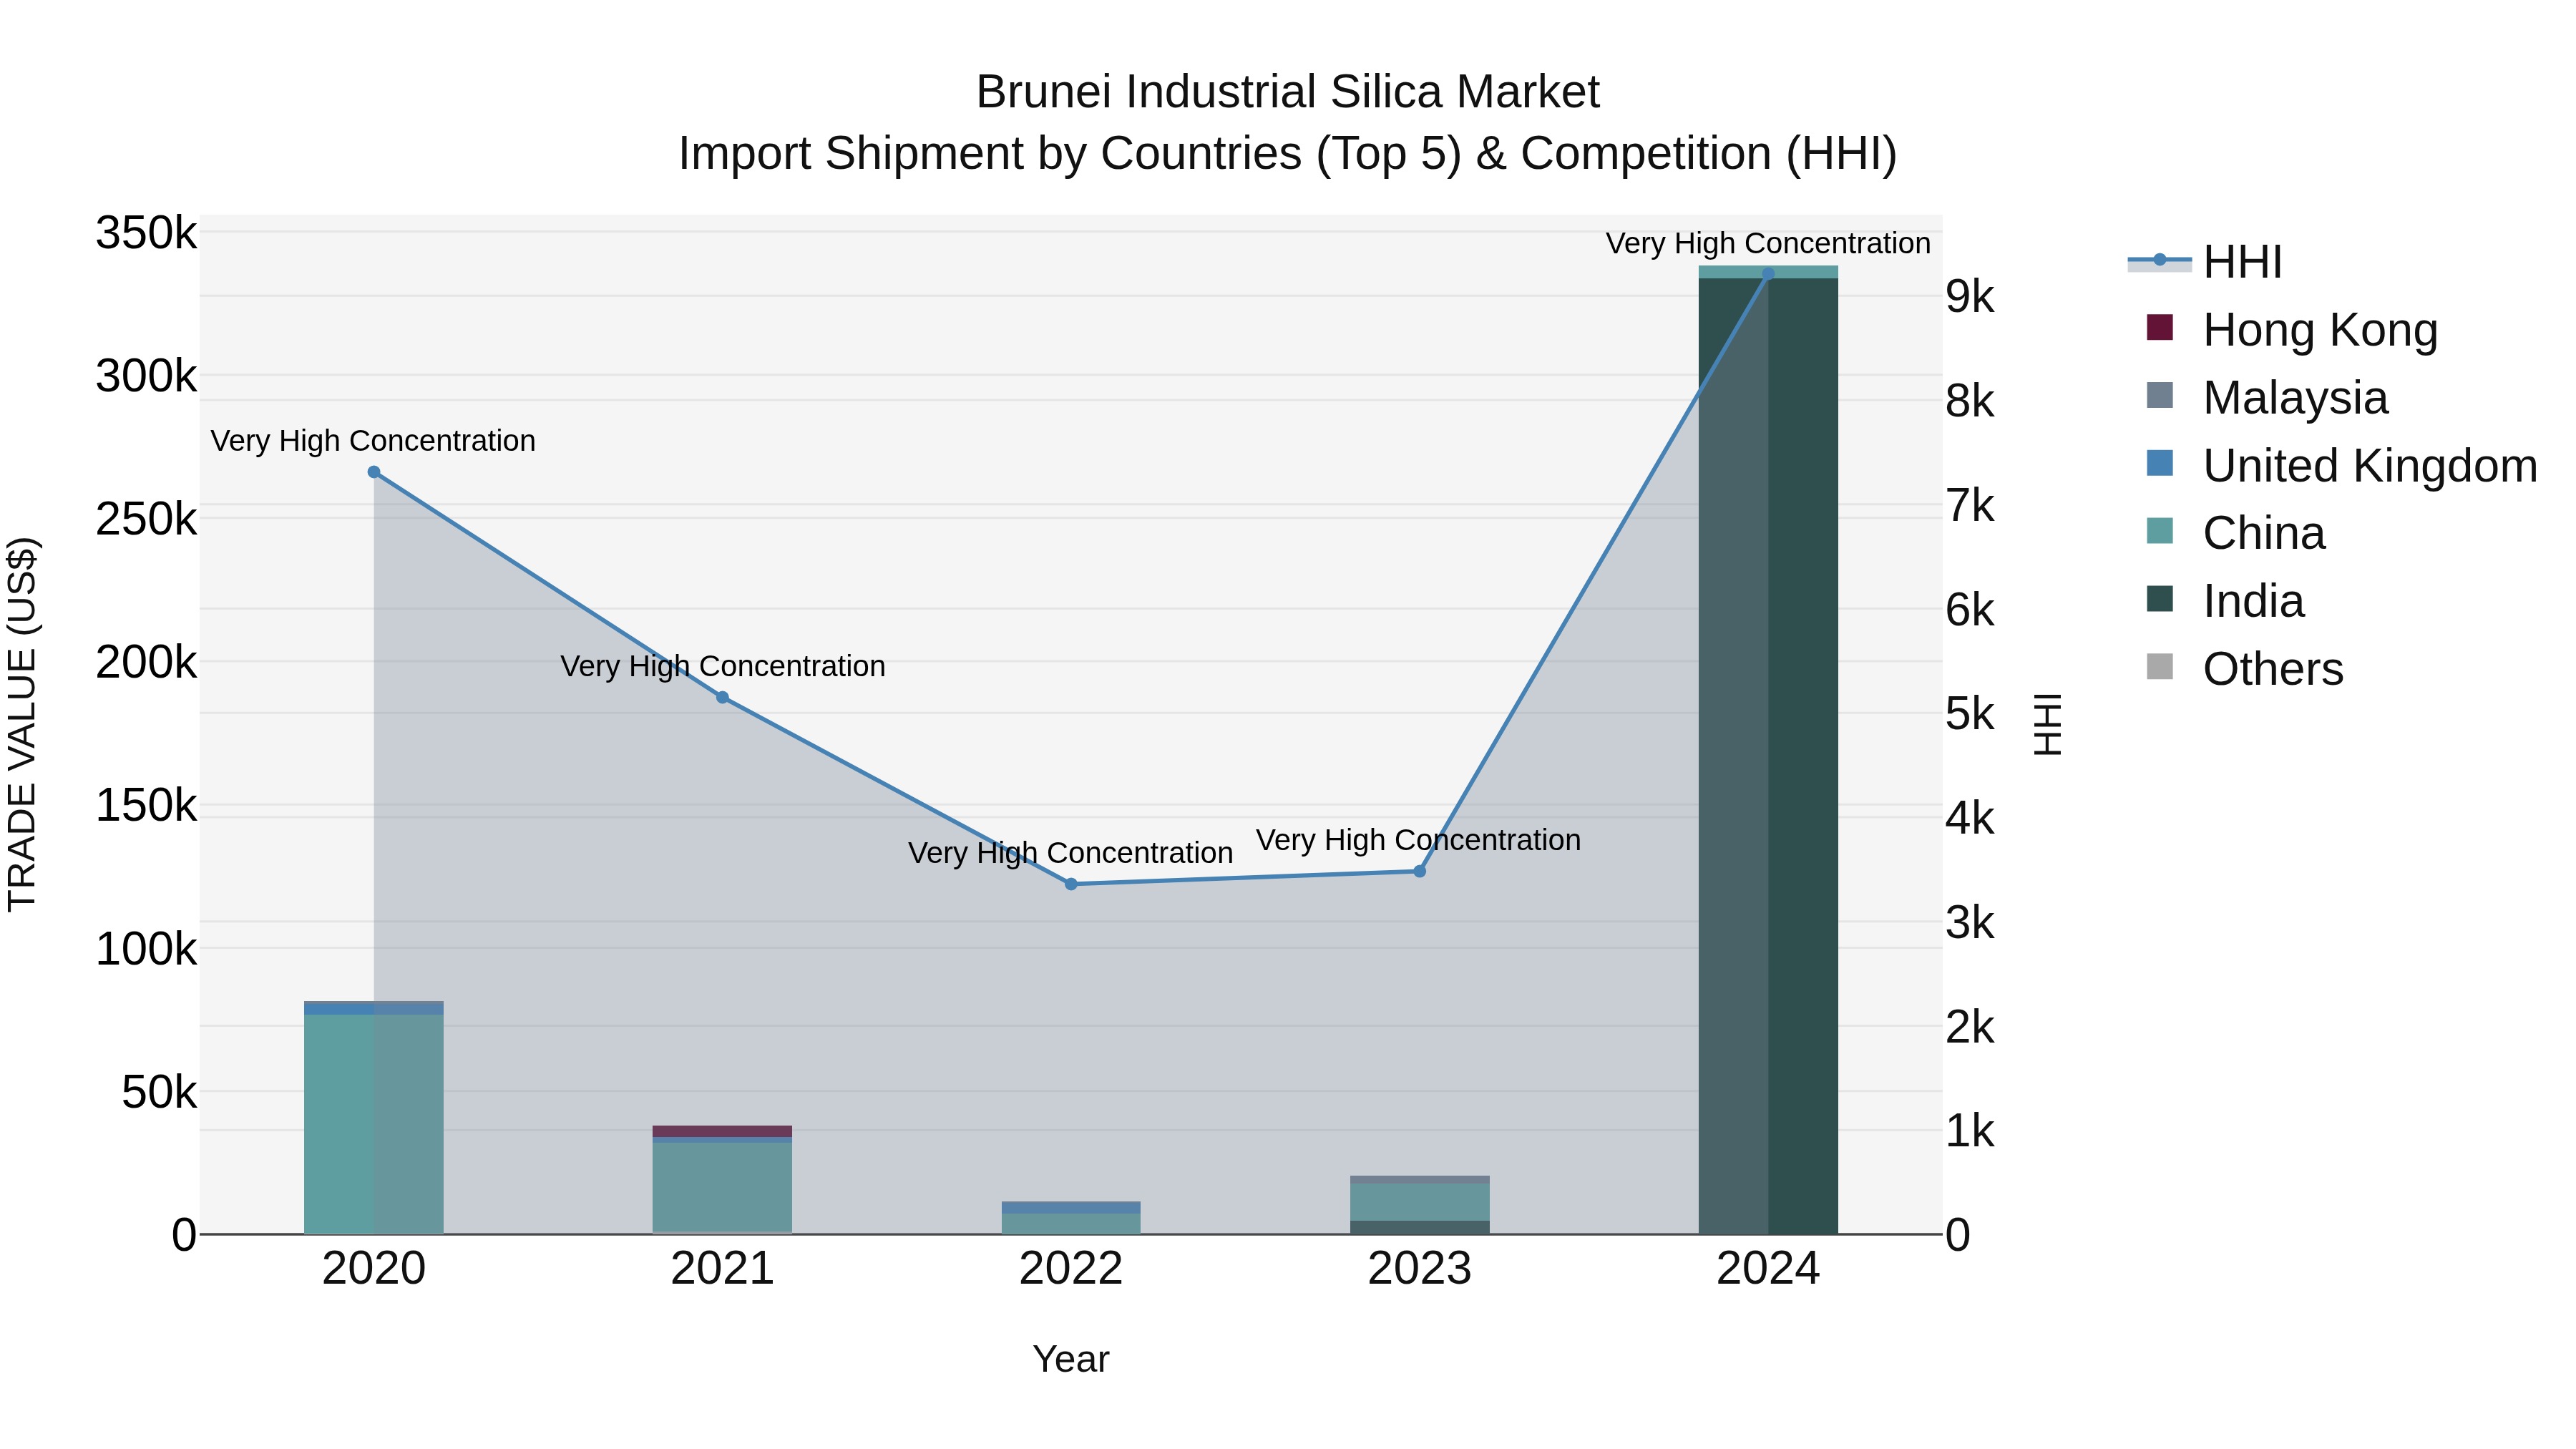This screenshot has height=1449, width=2576.
Task: Click the right-side 'HHI' axis title
Action: tap(2047, 725)
